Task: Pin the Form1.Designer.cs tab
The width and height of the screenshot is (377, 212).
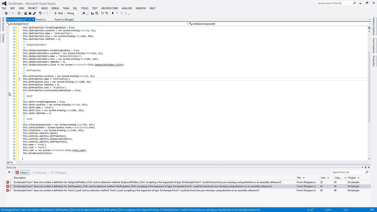Action: (x=30, y=19)
